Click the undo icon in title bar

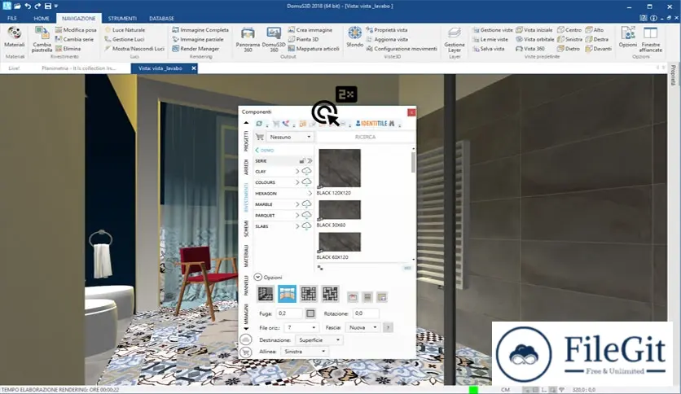tap(28, 6)
